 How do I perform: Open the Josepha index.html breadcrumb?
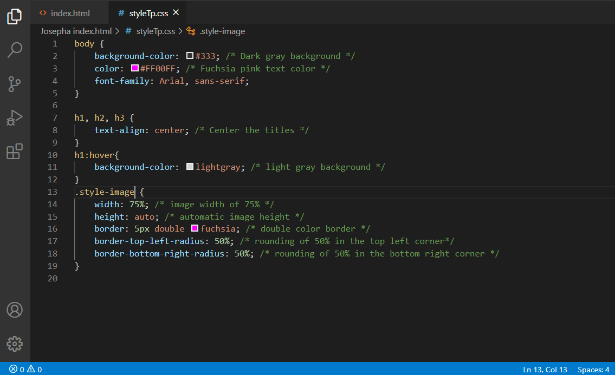(76, 31)
